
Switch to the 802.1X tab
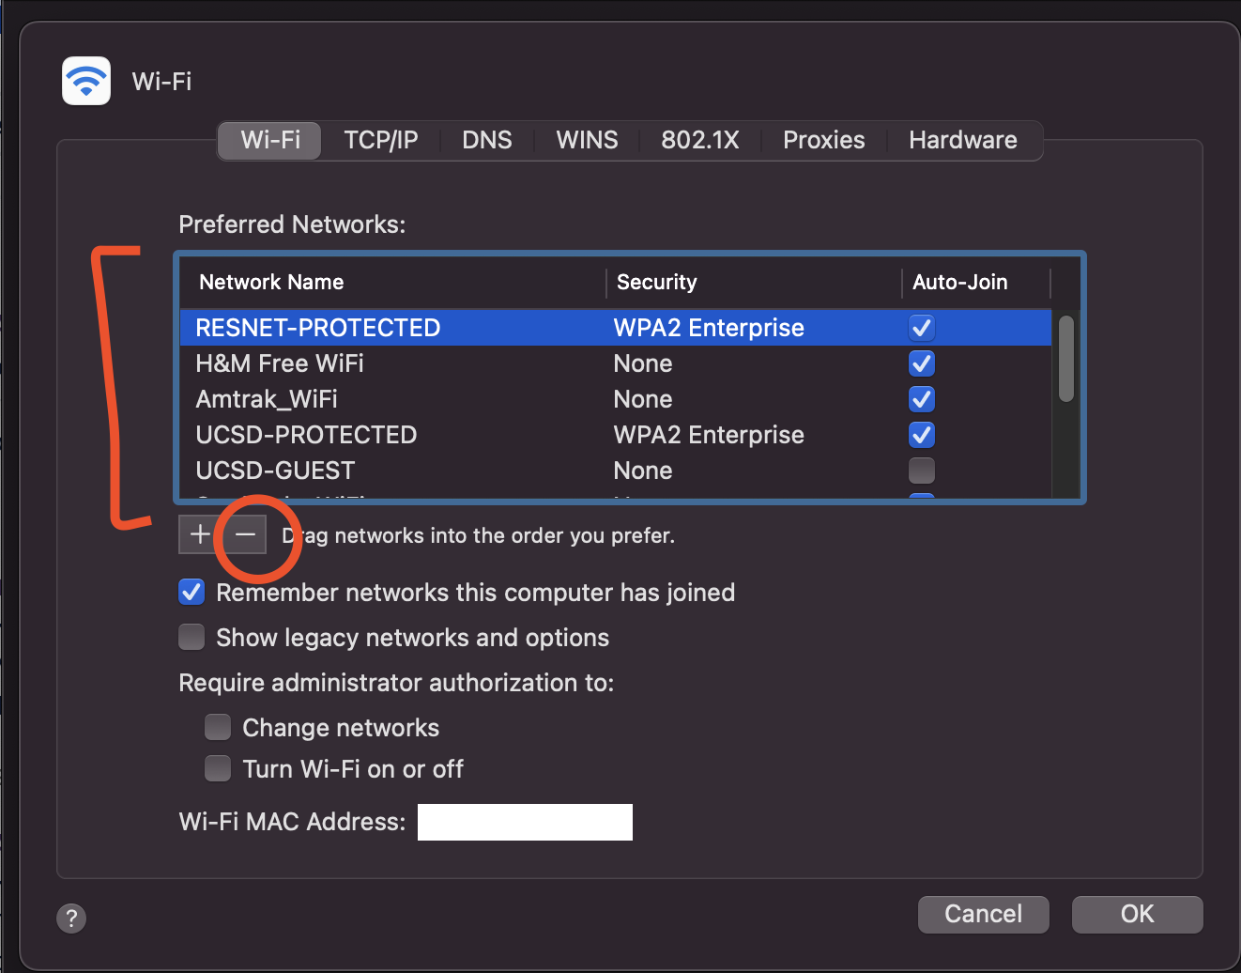700,140
